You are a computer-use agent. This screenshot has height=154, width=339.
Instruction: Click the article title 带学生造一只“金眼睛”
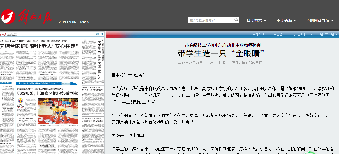pos(221,53)
